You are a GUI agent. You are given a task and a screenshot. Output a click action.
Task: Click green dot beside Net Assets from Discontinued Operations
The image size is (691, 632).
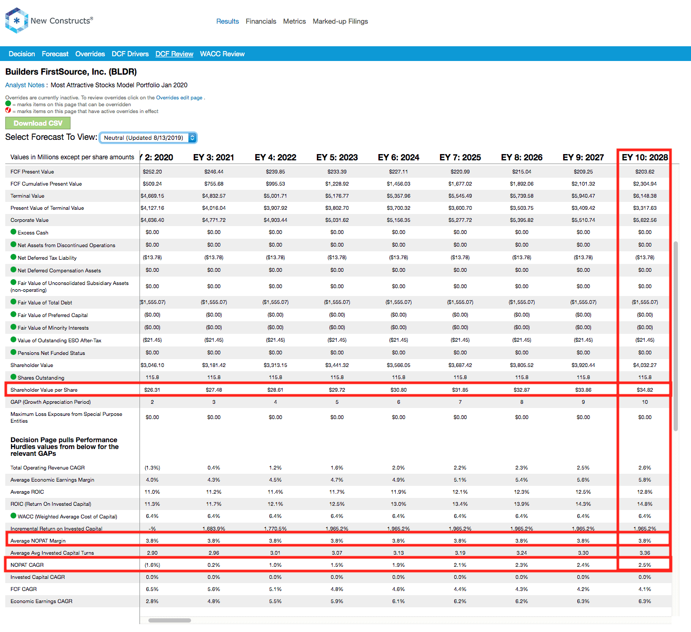tap(14, 244)
